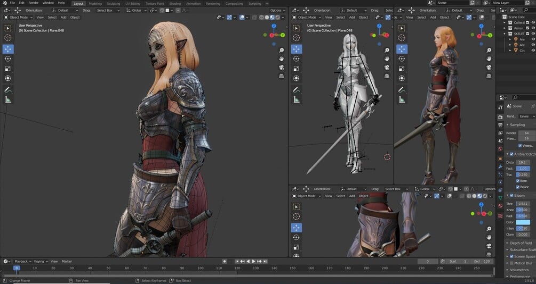This screenshot has width=536, height=284.
Task: Toggle the Bloom checkbox
Action: tap(511, 195)
